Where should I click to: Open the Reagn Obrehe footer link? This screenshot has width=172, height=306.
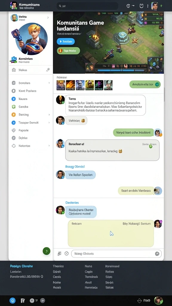click(21, 266)
